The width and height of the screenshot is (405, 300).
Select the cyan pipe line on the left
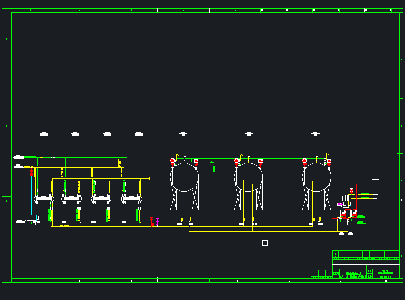pos(32,196)
